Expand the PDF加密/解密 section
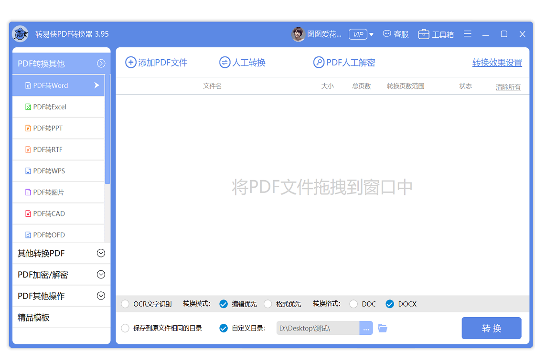 (101, 275)
